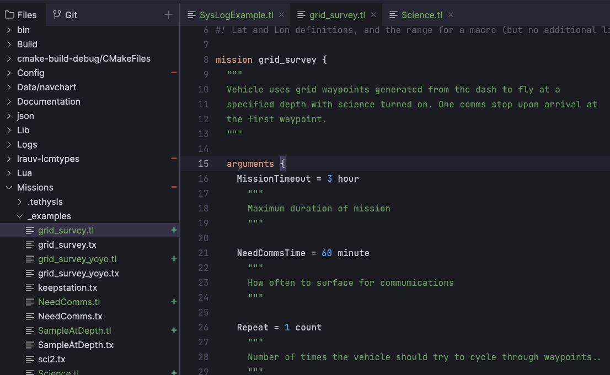Expand the Config folder chevron

point(9,73)
